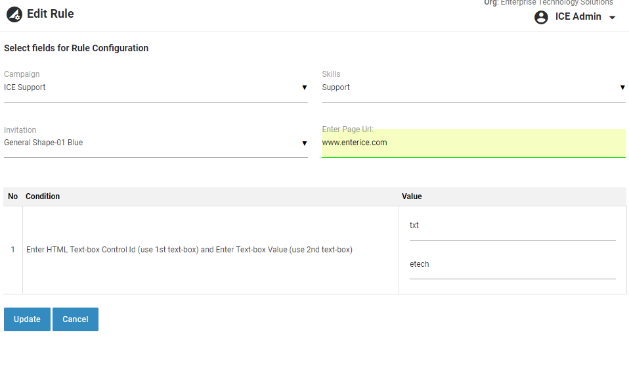This screenshot has height=370, width=629.
Task: Click the Invitation dropdown arrow
Action: (x=304, y=143)
